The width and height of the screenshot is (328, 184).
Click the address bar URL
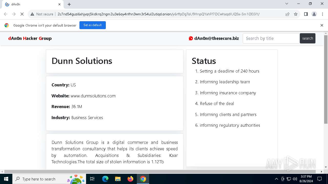pos(158,14)
